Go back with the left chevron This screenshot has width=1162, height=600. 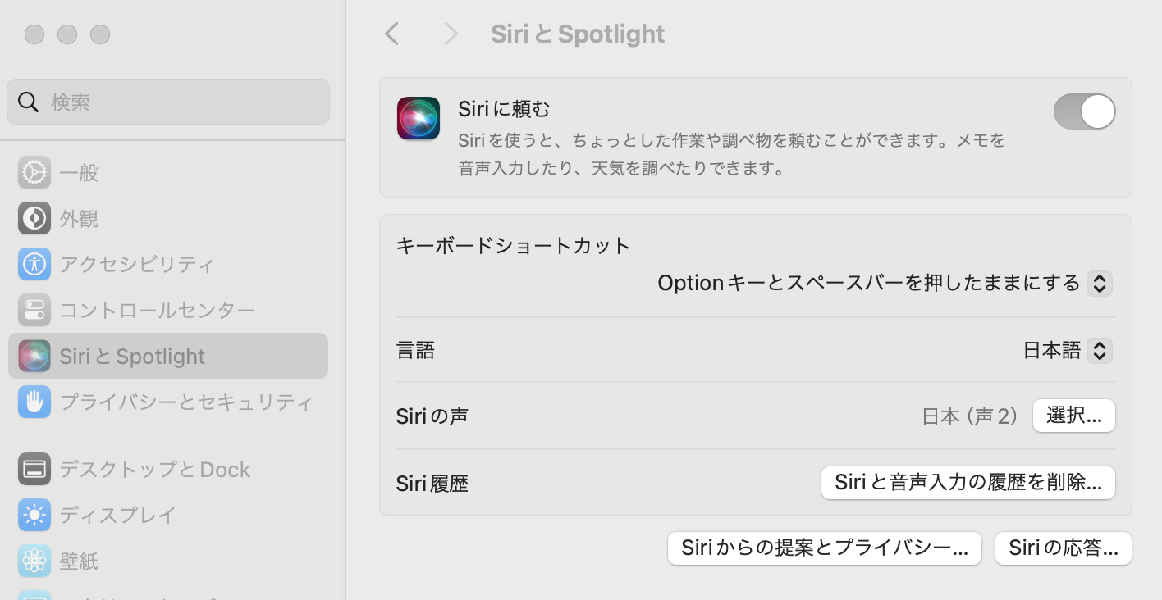[x=392, y=34]
